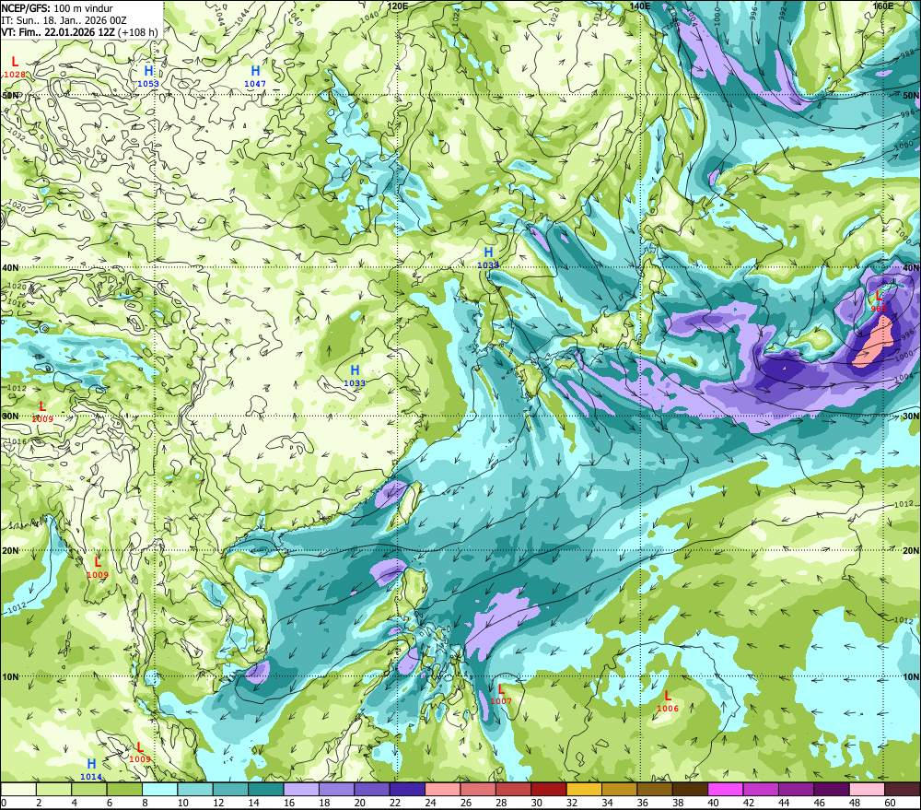Click the L 1009 marker near the left 30N line

coord(42,412)
